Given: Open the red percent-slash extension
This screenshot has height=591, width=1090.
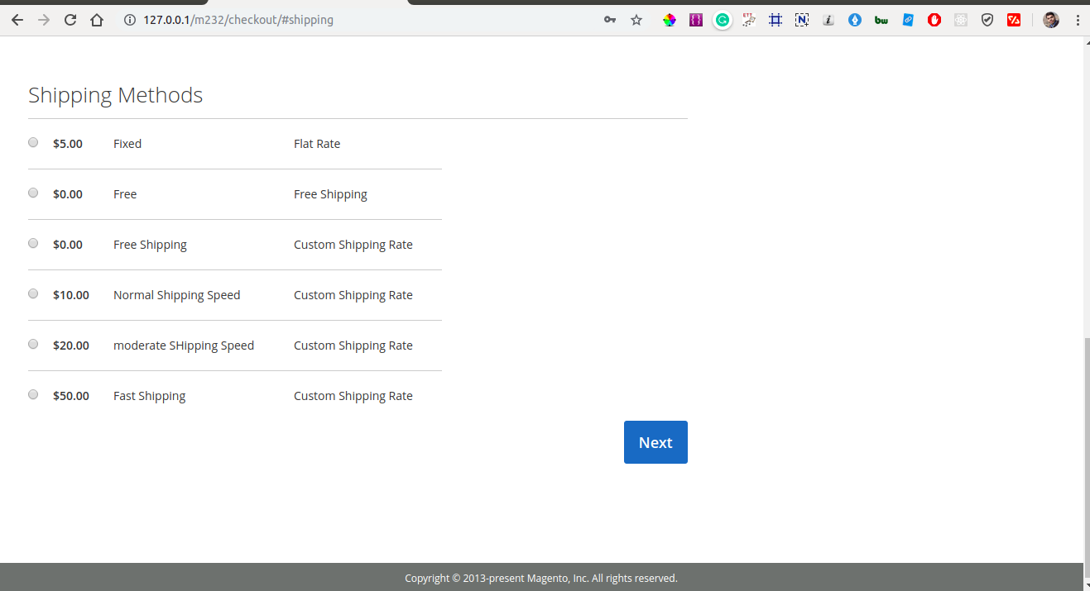Looking at the screenshot, I should [x=1014, y=20].
